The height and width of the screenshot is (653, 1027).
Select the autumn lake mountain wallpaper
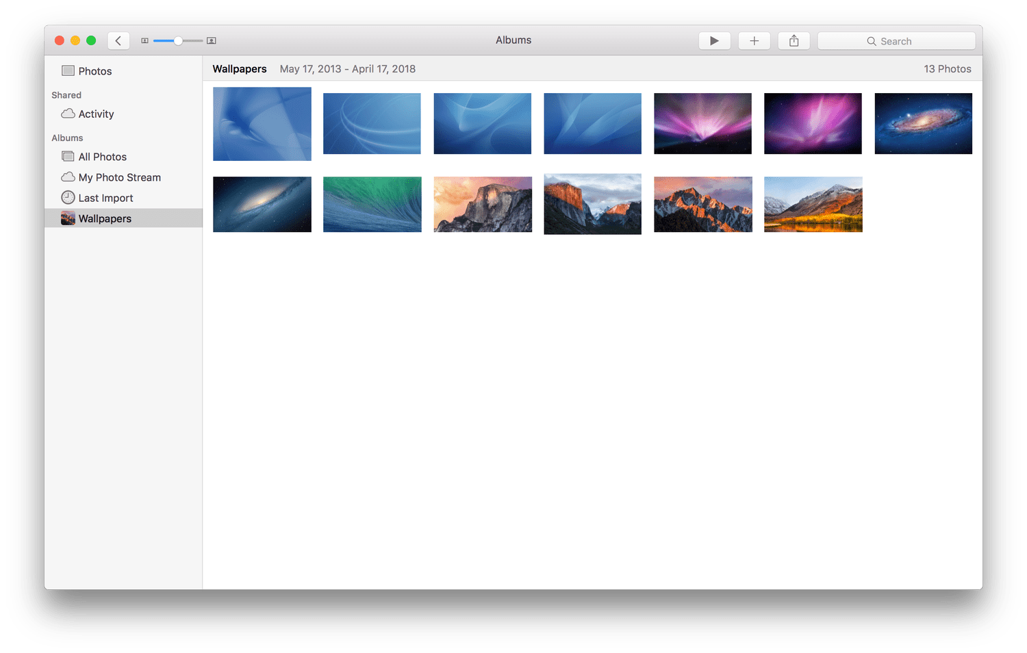[813, 205]
